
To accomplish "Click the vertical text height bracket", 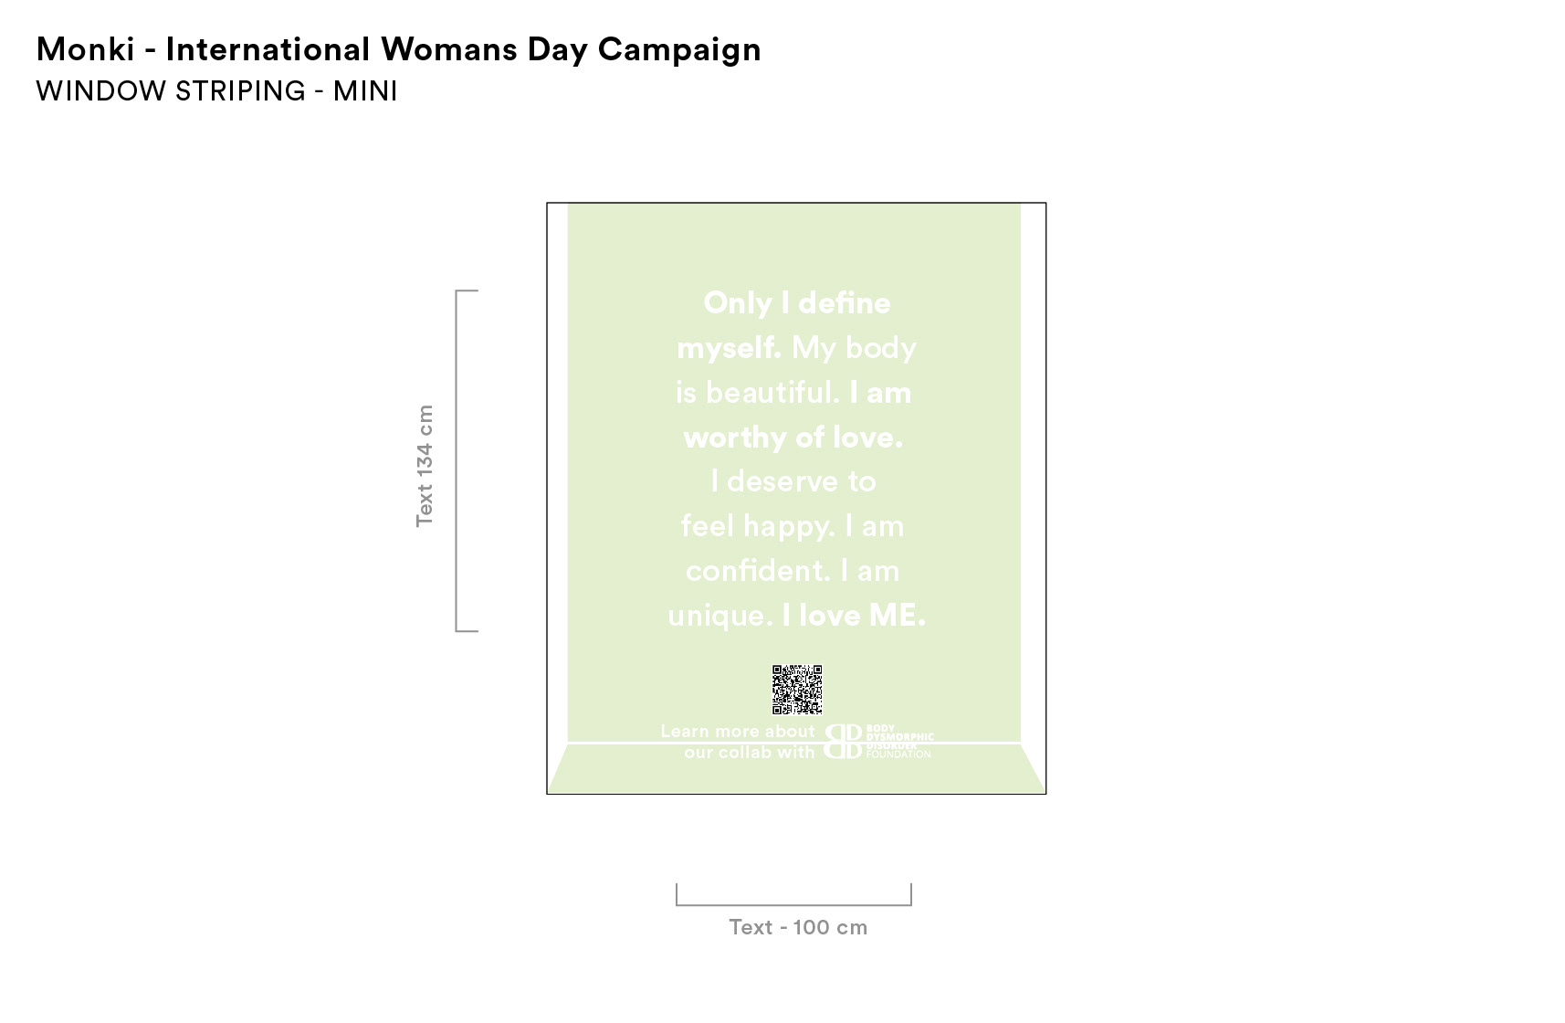I will coord(467,460).
